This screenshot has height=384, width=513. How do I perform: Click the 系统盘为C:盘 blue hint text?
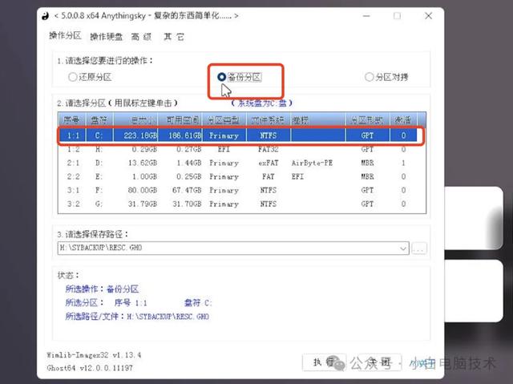261,103
